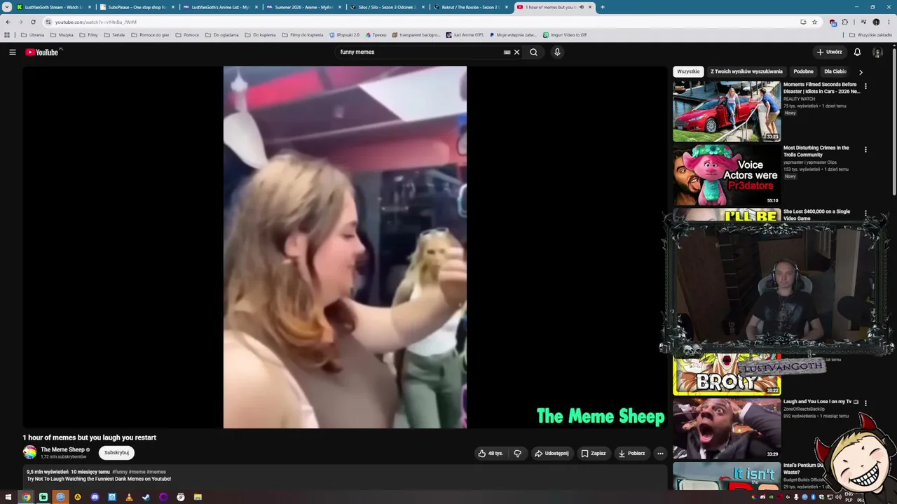The width and height of the screenshot is (897, 504).
Task: Launch VLC from the taskbar
Action: click(129, 497)
